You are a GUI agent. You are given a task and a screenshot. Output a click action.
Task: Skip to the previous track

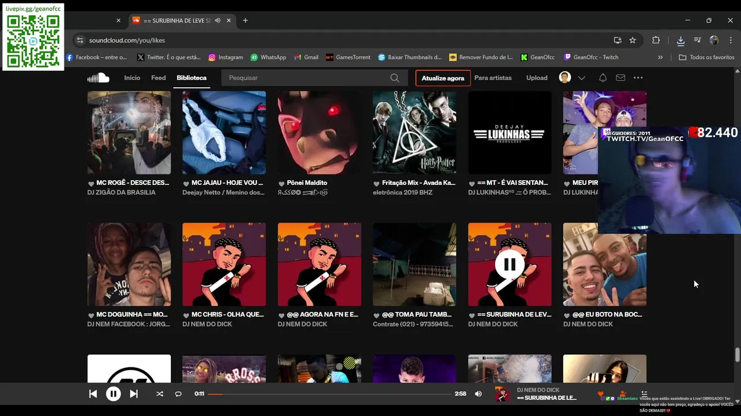pyautogui.click(x=93, y=394)
